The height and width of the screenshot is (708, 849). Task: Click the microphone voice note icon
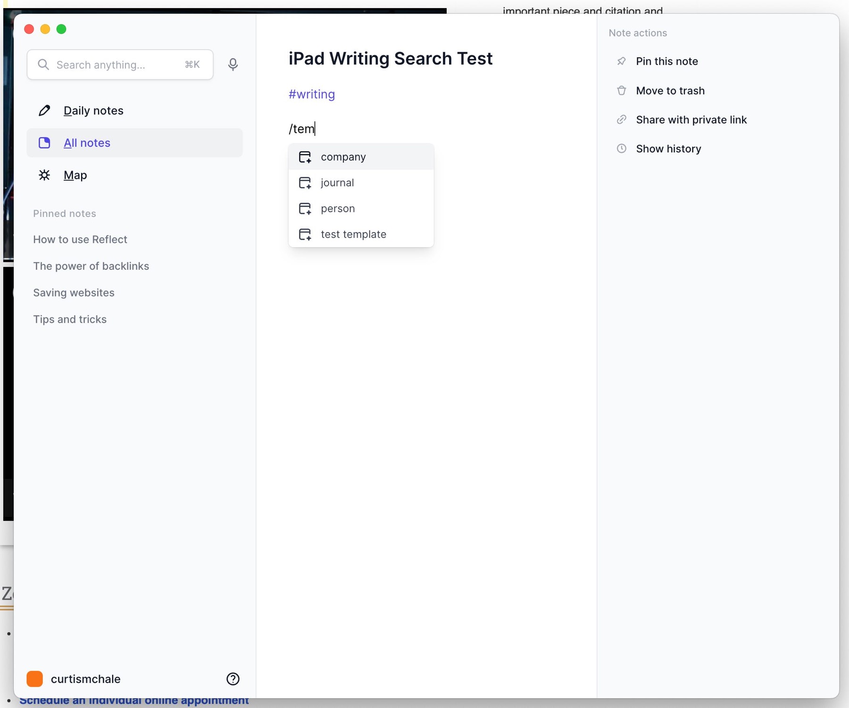click(x=233, y=65)
